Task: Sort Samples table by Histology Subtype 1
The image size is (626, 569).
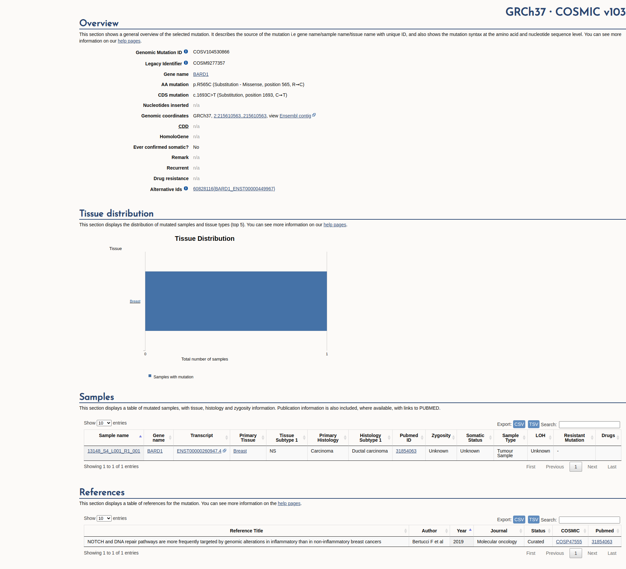Action: 370,438
